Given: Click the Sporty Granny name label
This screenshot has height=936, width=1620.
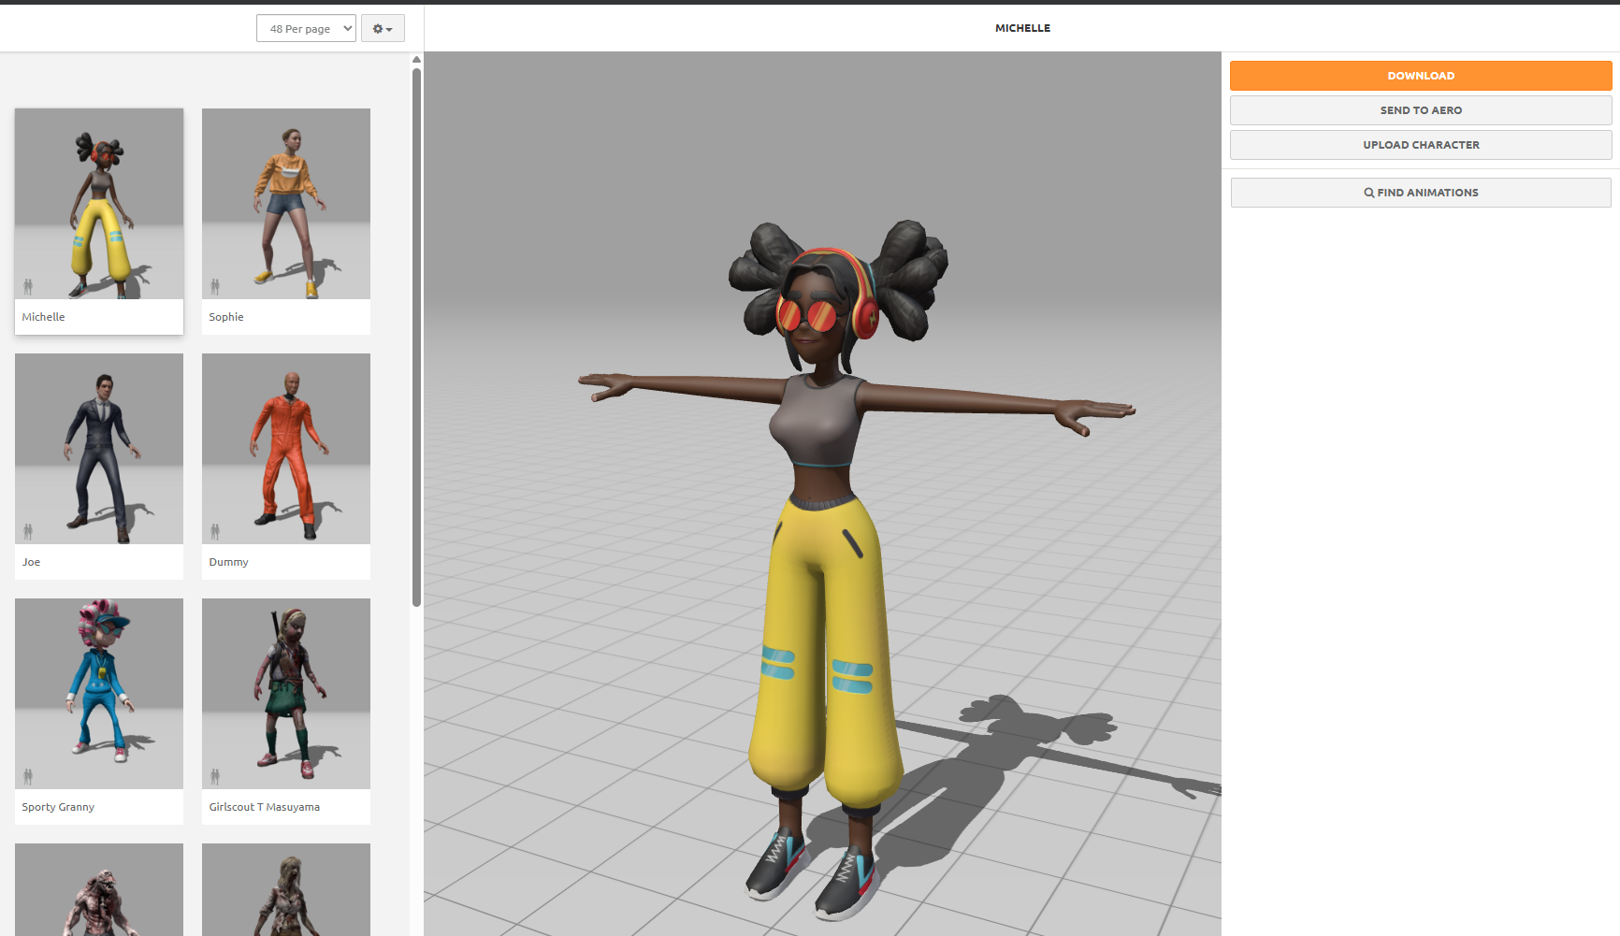Looking at the screenshot, I should tap(58, 807).
